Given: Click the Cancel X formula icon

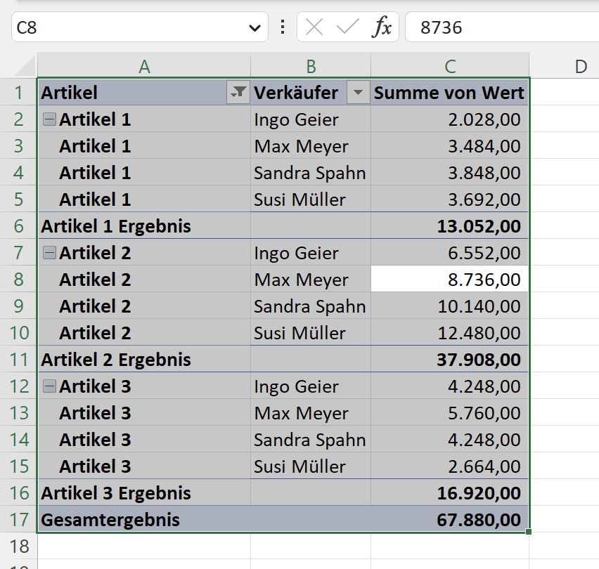Looking at the screenshot, I should pyautogui.click(x=314, y=27).
